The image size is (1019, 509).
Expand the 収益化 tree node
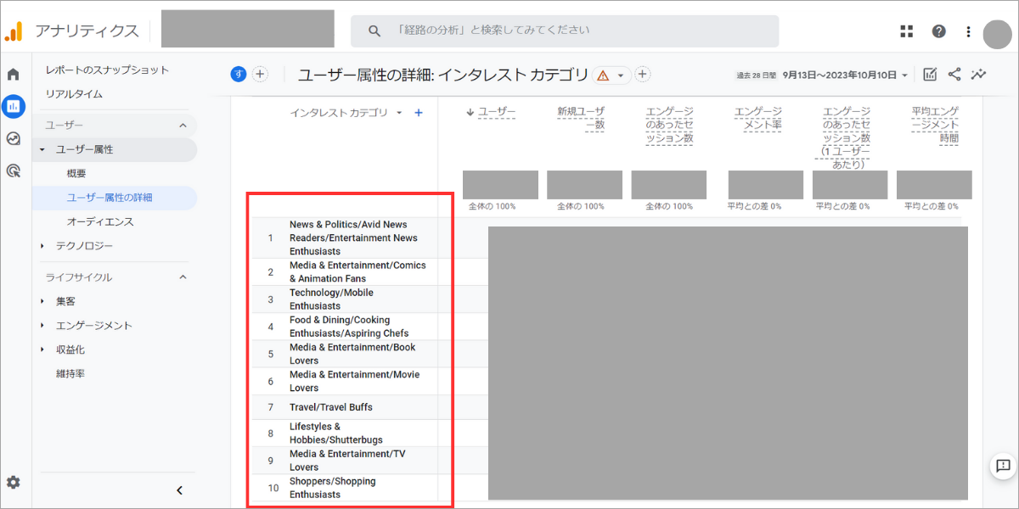(42, 350)
